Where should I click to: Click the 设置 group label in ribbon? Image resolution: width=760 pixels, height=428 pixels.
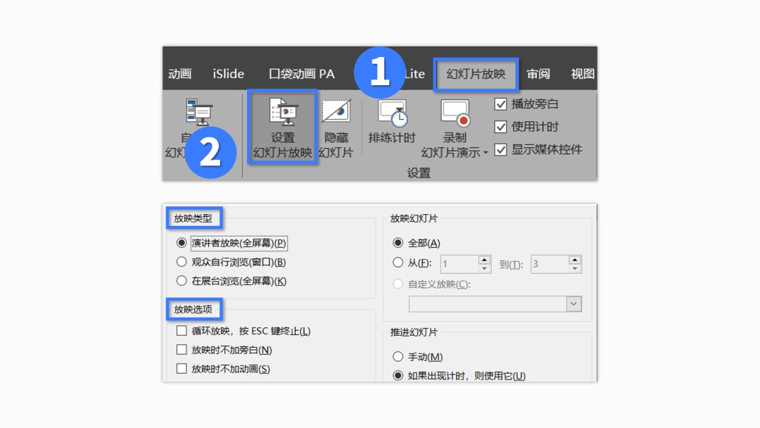tap(419, 173)
